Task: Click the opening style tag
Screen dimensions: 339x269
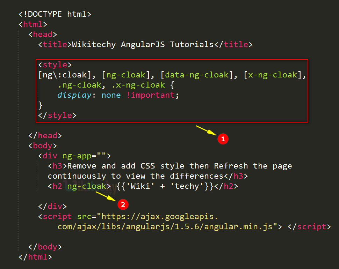Action: pos(55,65)
